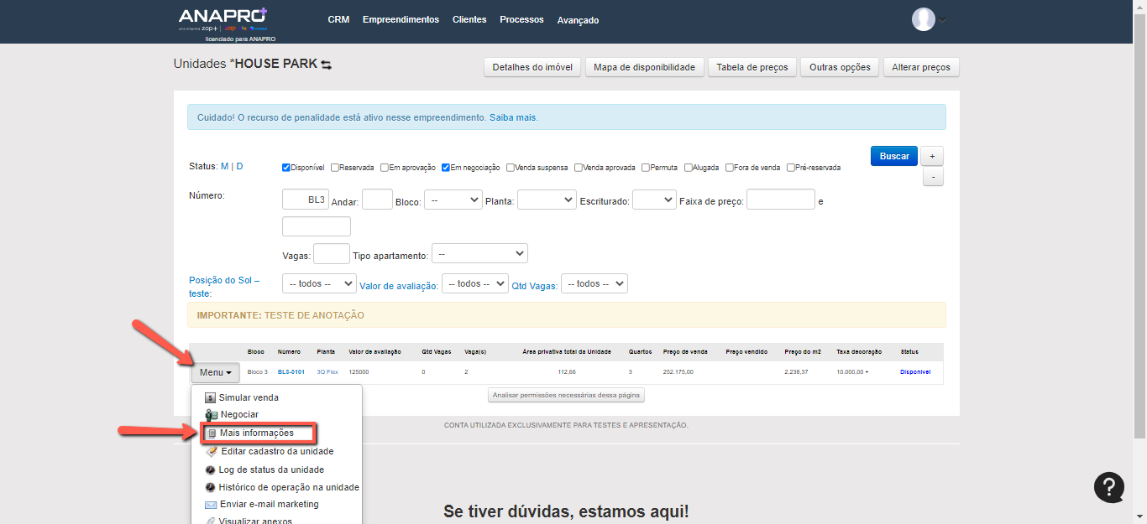Open the help question mark bubble
1147x524 pixels.
[x=1108, y=487]
